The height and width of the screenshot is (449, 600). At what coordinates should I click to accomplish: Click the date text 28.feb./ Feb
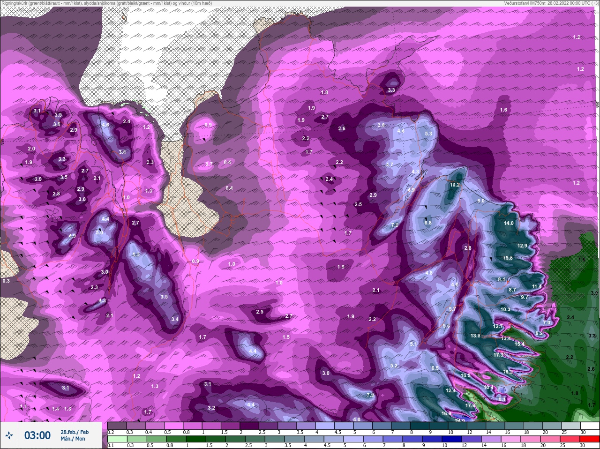coord(75,432)
